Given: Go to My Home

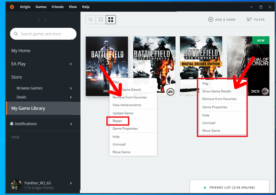Looking at the screenshot, I should 21,51.
